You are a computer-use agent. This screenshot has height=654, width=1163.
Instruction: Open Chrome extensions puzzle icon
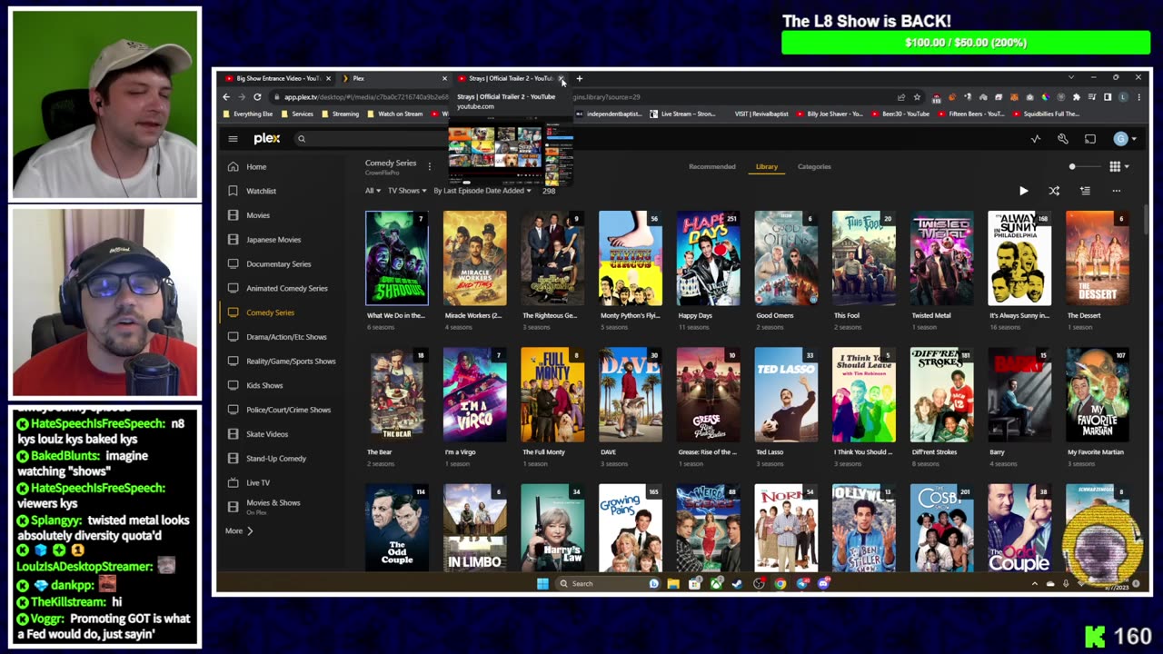coord(1077,97)
